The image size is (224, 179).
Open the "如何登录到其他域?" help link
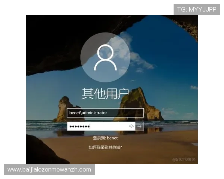(x=105, y=147)
